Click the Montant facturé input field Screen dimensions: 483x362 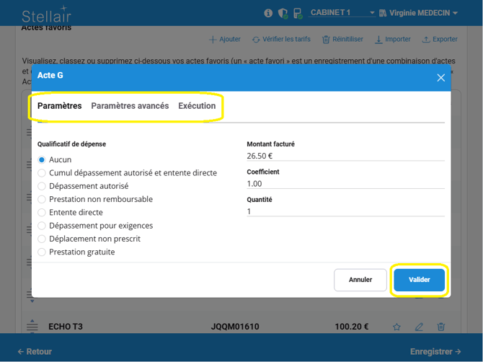(x=345, y=156)
